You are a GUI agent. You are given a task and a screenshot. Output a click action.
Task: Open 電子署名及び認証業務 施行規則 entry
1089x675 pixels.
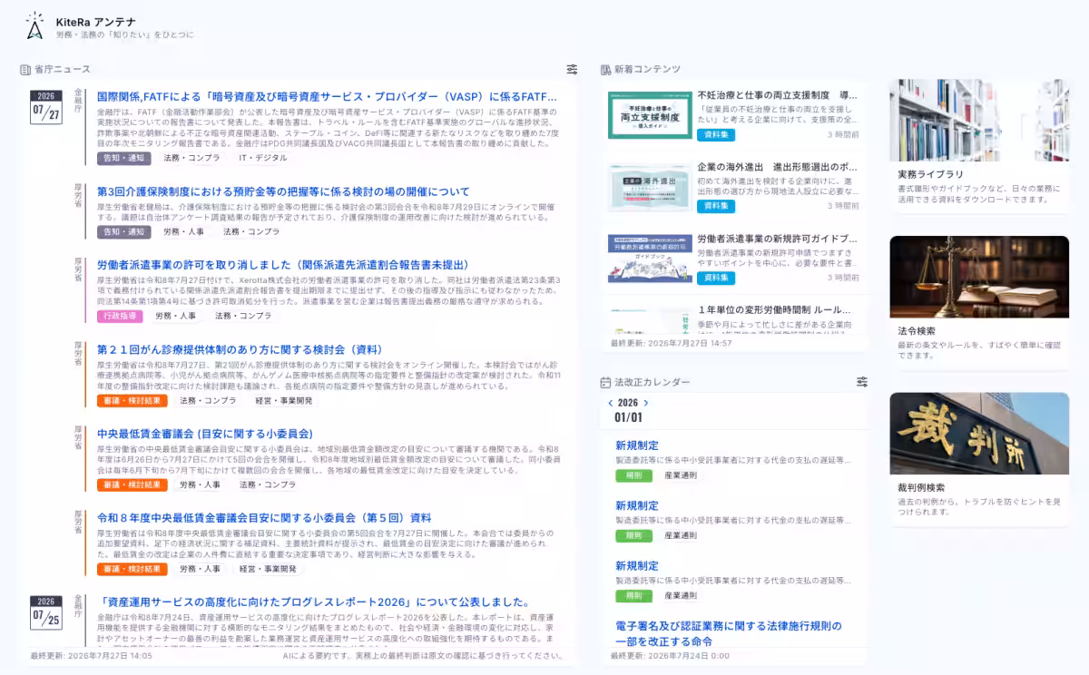[x=729, y=633]
